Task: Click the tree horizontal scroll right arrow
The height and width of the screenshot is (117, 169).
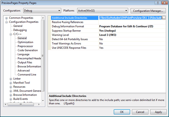Action: click(x=39, y=104)
